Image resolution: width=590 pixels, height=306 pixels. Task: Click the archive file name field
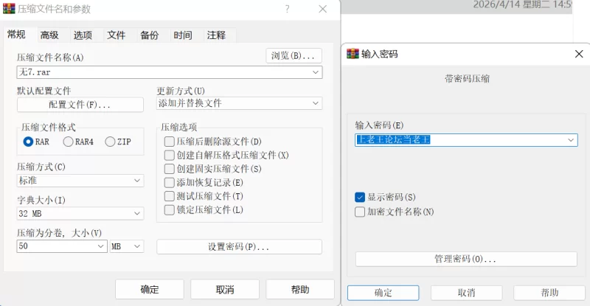[162, 72]
